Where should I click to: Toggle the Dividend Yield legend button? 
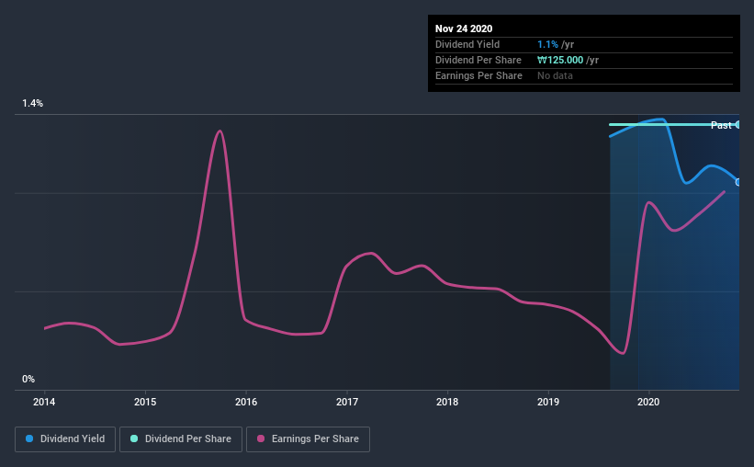click(x=65, y=439)
